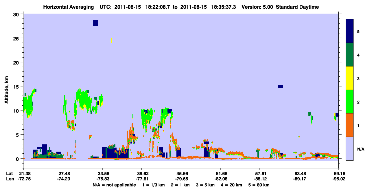376x193 pixels.
Task: Click 'Version: 5.00' in the title
Action: 257,7
